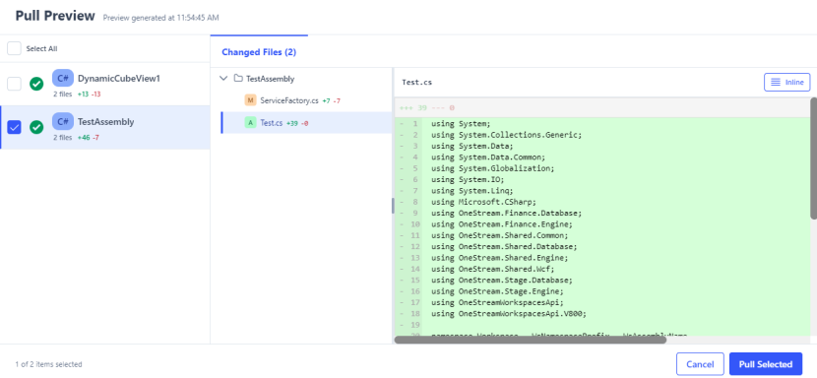817x378 pixels.
Task: Click the '+++ 39 --- 0' diff summary line
Action: tap(427, 108)
